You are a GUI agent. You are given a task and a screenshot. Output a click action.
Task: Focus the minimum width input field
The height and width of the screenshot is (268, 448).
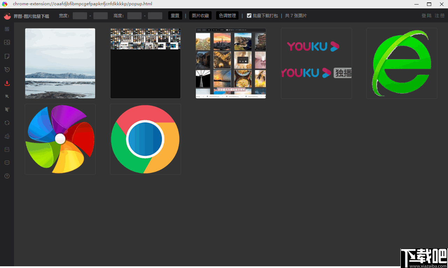[80, 16]
